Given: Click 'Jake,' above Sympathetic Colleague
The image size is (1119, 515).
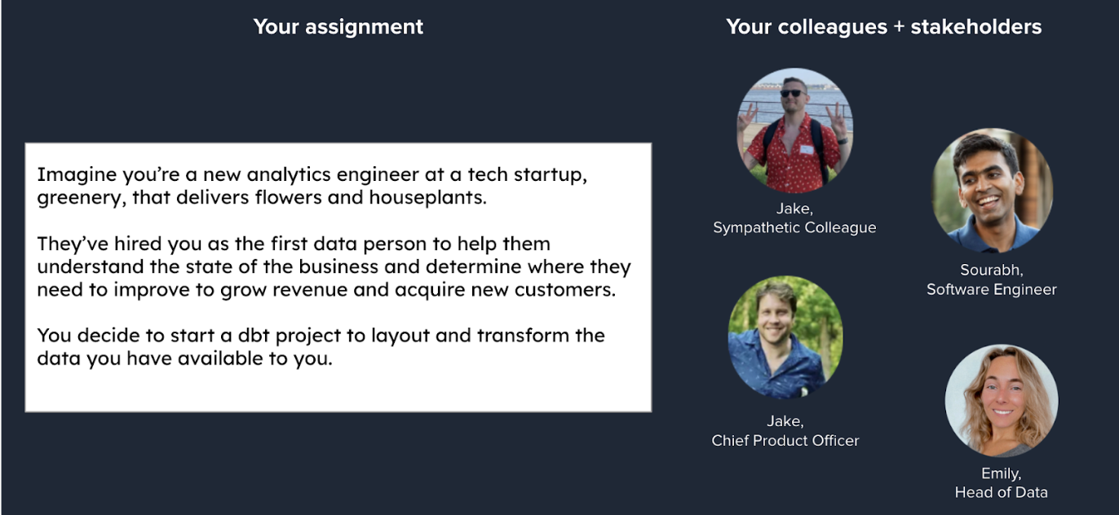Looking at the screenshot, I should coord(794,209).
